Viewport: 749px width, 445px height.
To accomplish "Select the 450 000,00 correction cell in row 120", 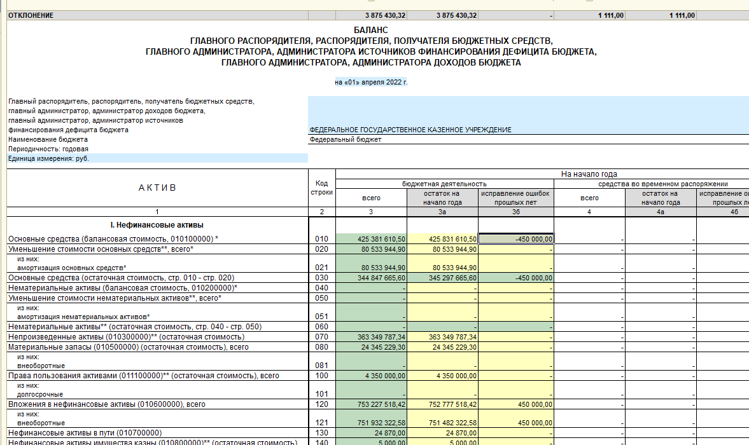I will tap(516, 404).
